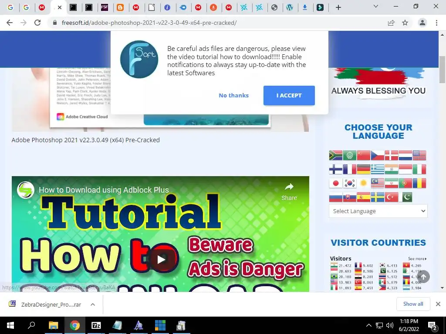Select the South Korea flag icon
The width and height of the screenshot is (446, 334).
point(350,183)
